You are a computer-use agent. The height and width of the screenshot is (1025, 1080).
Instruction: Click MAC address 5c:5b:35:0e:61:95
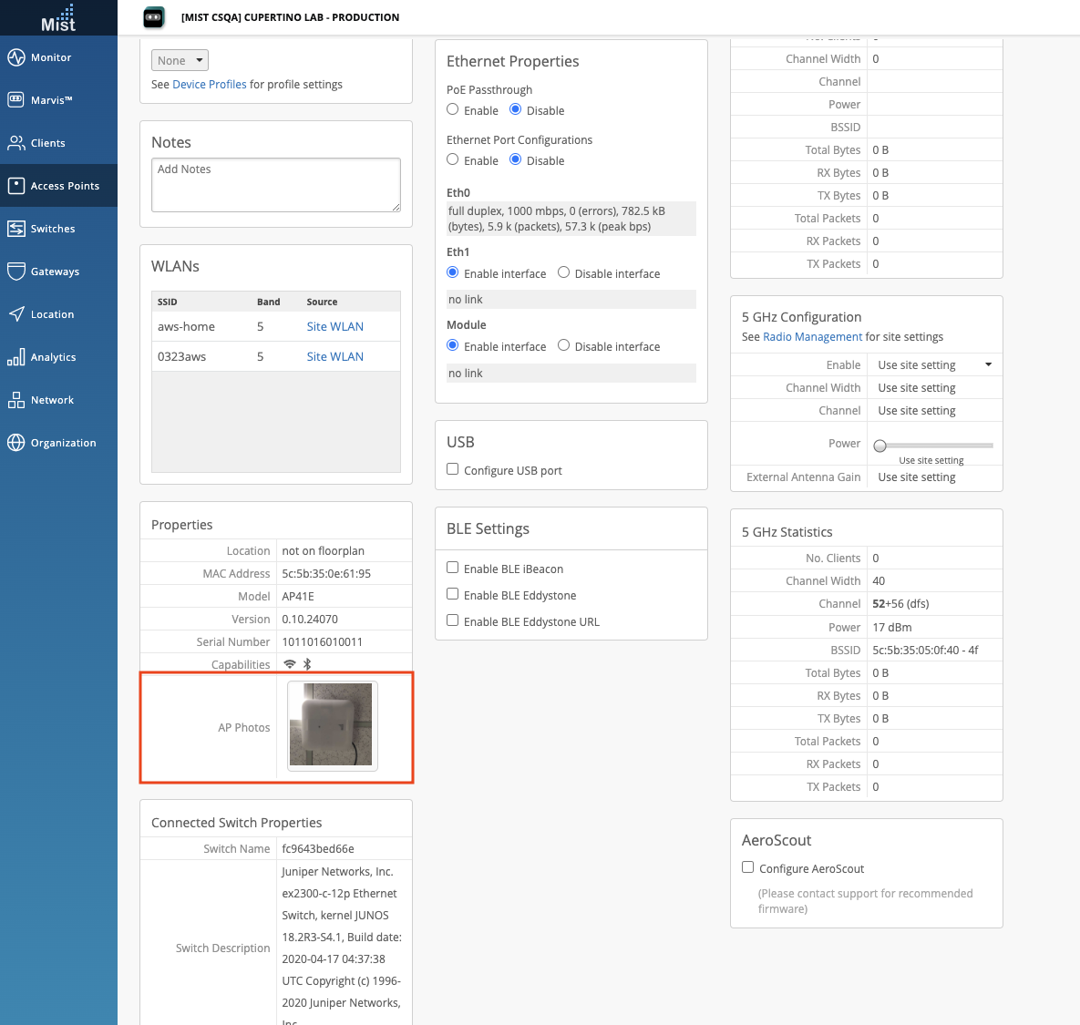point(326,573)
